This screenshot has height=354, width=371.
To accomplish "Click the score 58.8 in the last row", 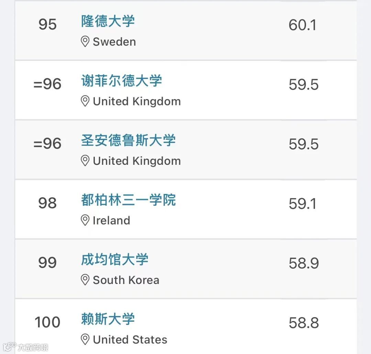I will (x=304, y=323).
